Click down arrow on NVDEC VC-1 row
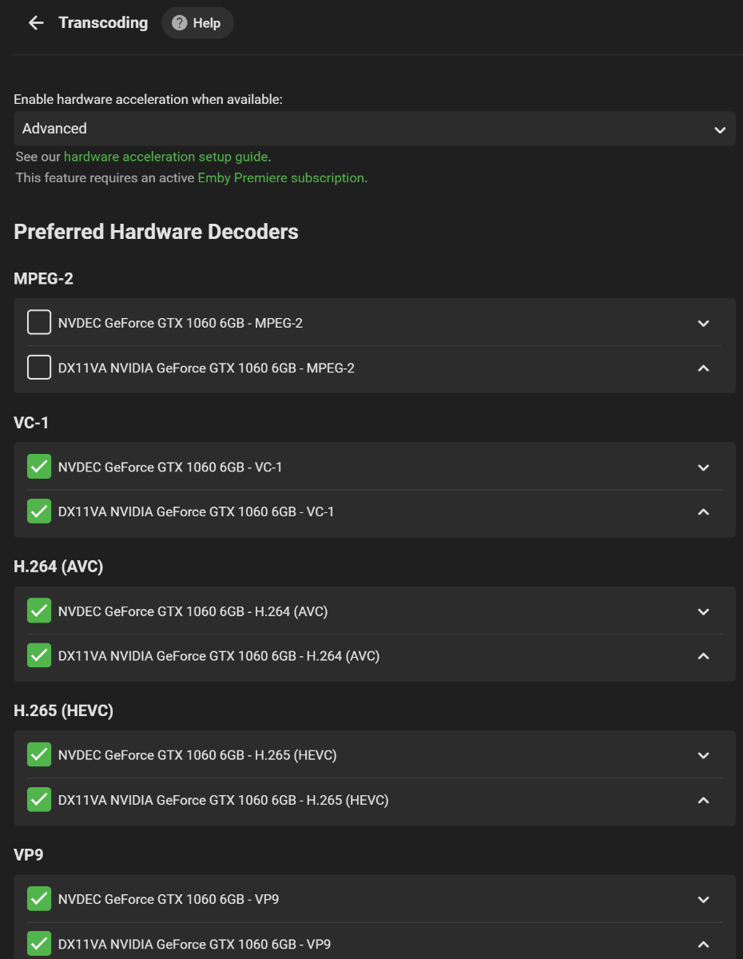The width and height of the screenshot is (743, 959). tap(703, 468)
